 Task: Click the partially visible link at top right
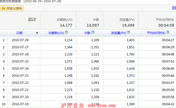(174, 8)
